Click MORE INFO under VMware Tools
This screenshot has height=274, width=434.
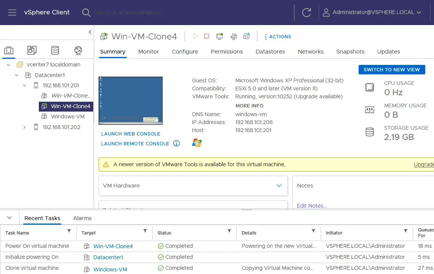click(x=249, y=106)
